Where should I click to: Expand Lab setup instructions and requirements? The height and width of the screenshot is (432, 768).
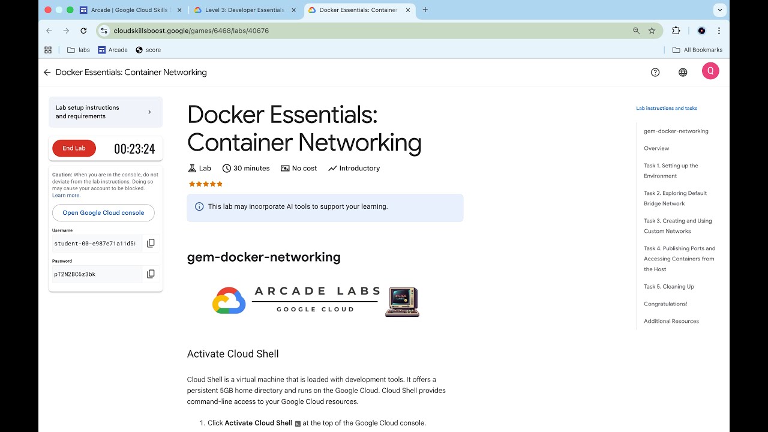(x=106, y=112)
